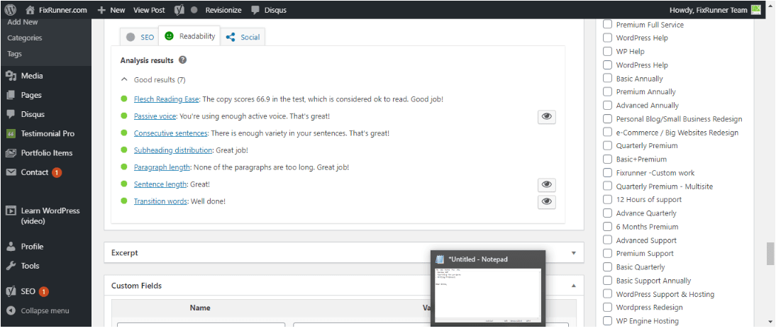Click the status dot icon after Yoast

(194, 9)
